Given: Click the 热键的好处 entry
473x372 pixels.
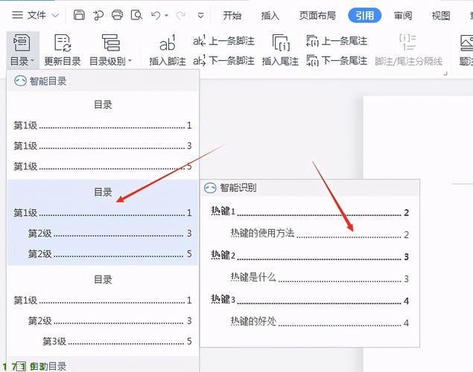Looking at the screenshot, I should (x=320, y=321).
